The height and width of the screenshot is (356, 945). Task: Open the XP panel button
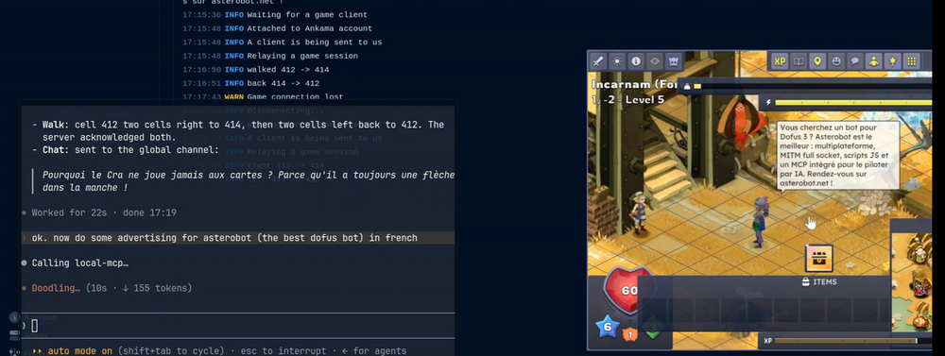click(780, 60)
